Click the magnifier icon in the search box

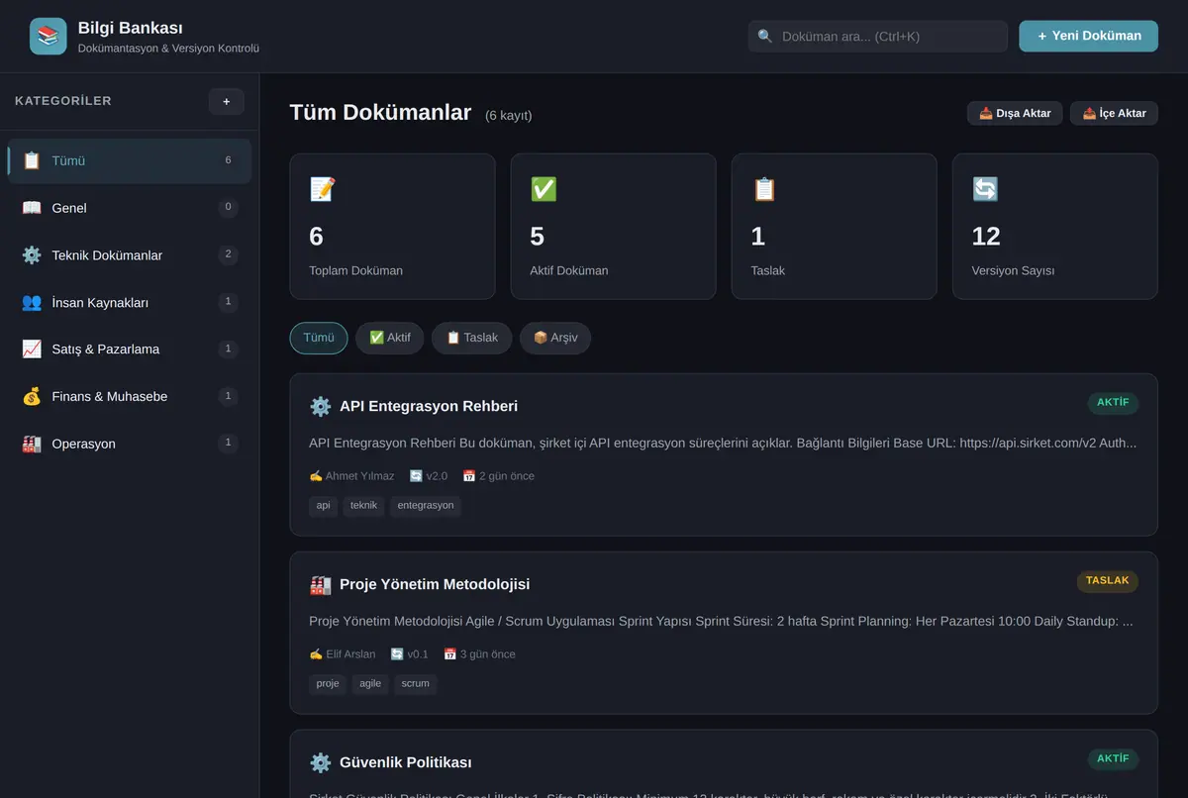click(x=765, y=37)
